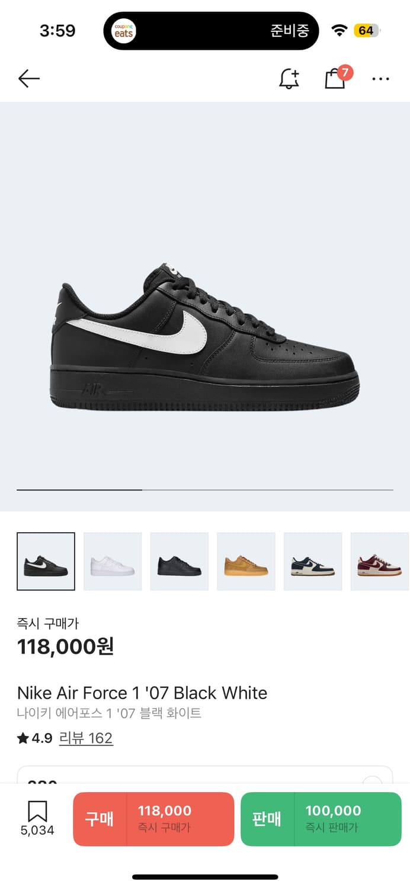Screen dimensions: 410x888
Task: Bookmark this item via 5,034 saves icon
Action: [x=37, y=819]
